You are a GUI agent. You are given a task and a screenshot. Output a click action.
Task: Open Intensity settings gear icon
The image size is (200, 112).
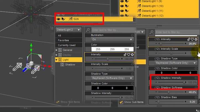pyautogui.click(x=132, y=55)
